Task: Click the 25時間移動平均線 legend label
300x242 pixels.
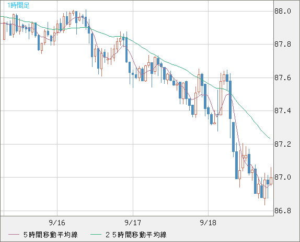Action: [136, 235]
